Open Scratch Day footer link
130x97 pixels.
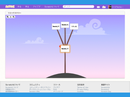coord(106,91)
